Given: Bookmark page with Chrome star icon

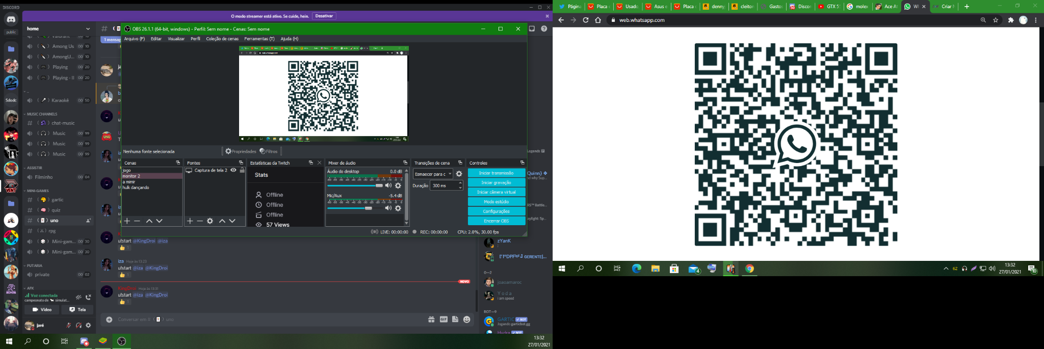Looking at the screenshot, I should 996,20.
